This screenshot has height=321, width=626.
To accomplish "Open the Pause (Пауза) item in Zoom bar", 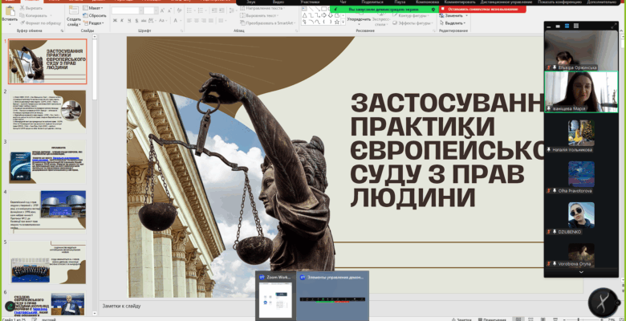I will point(400,2).
